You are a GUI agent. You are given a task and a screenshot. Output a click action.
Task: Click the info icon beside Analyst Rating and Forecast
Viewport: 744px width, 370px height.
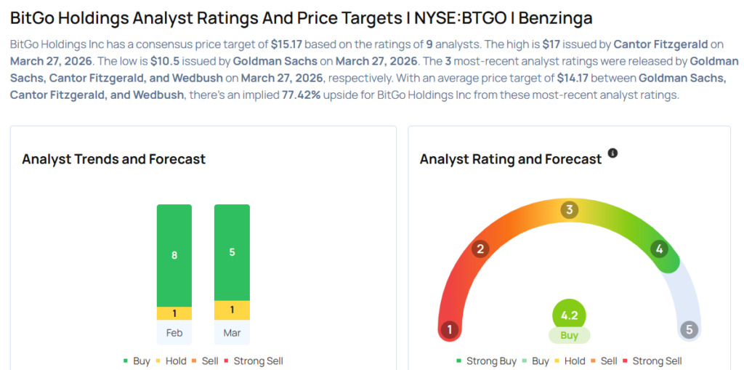tap(612, 153)
